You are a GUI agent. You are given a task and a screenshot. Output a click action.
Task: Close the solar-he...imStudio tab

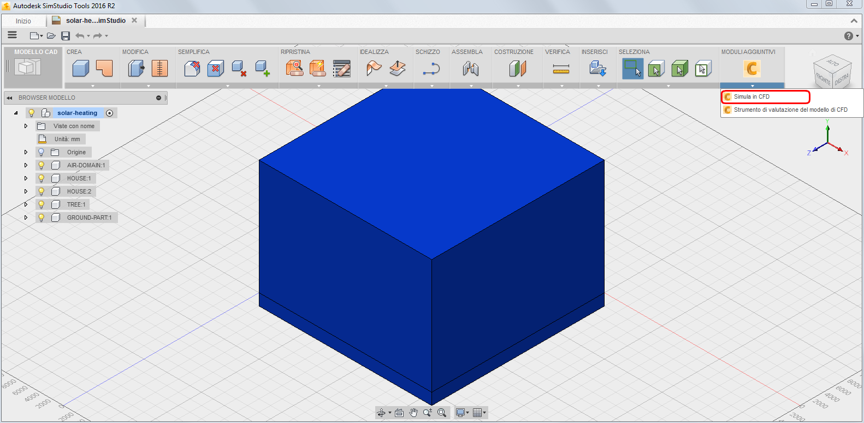pos(134,20)
